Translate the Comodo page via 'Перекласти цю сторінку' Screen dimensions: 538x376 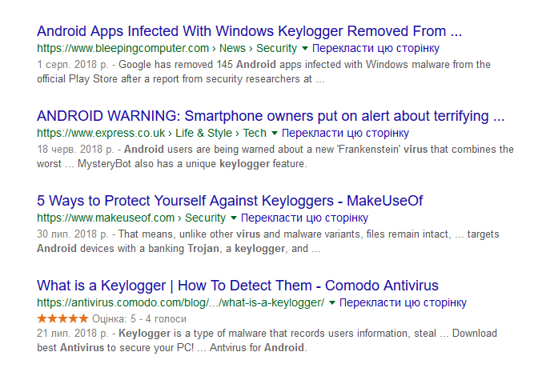[x=403, y=302]
